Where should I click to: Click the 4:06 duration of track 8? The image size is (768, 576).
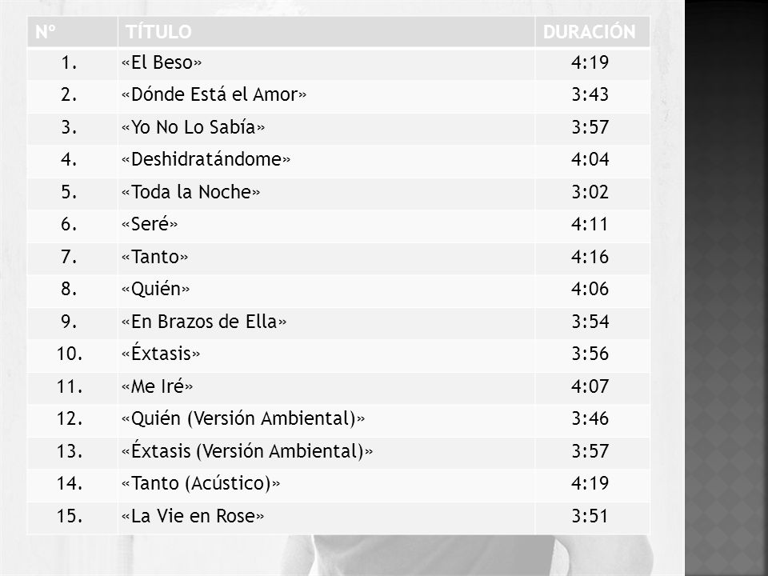coord(590,289)
